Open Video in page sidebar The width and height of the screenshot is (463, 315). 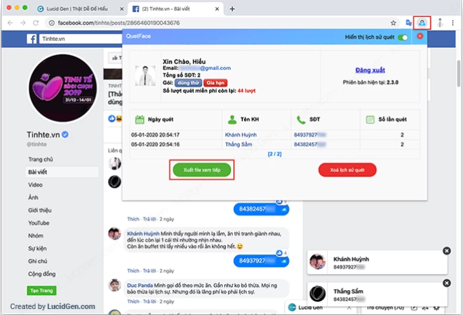(35, 185)
